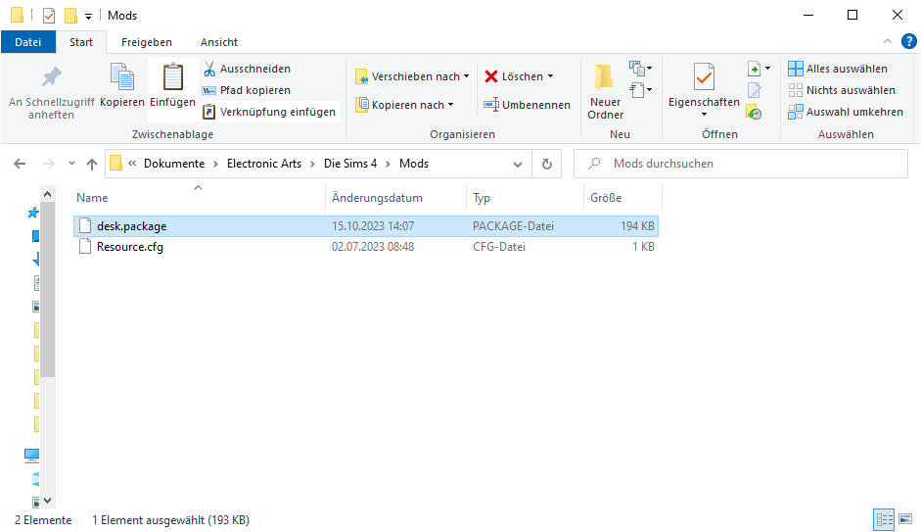The height and width of the screenshot is (532, 921).
Task: Go forward with the right arrow
Action: pos(48,164)
